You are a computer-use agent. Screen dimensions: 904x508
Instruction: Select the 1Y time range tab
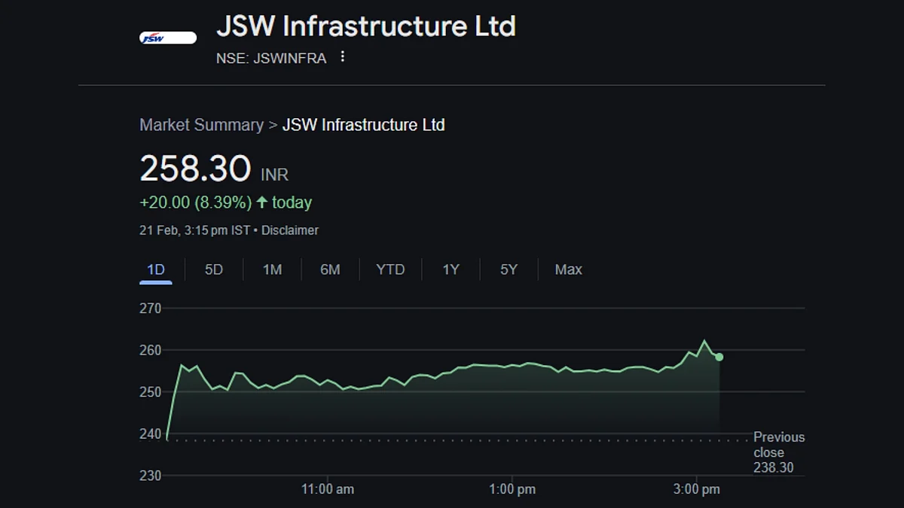[x=450, y=269]
